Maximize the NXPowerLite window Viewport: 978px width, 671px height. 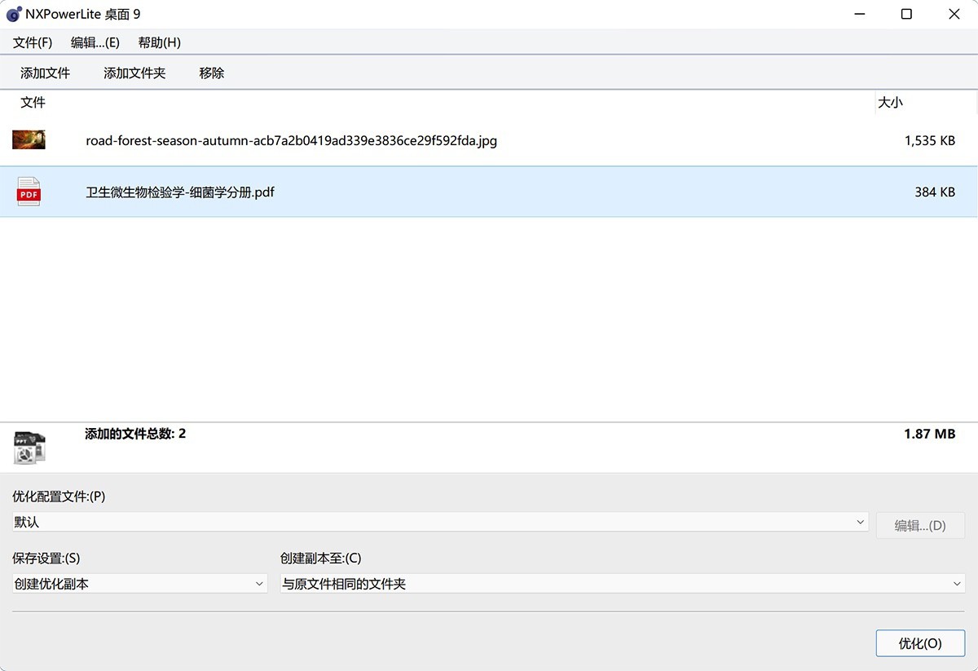pyautogui.click(x=906, y=15)
